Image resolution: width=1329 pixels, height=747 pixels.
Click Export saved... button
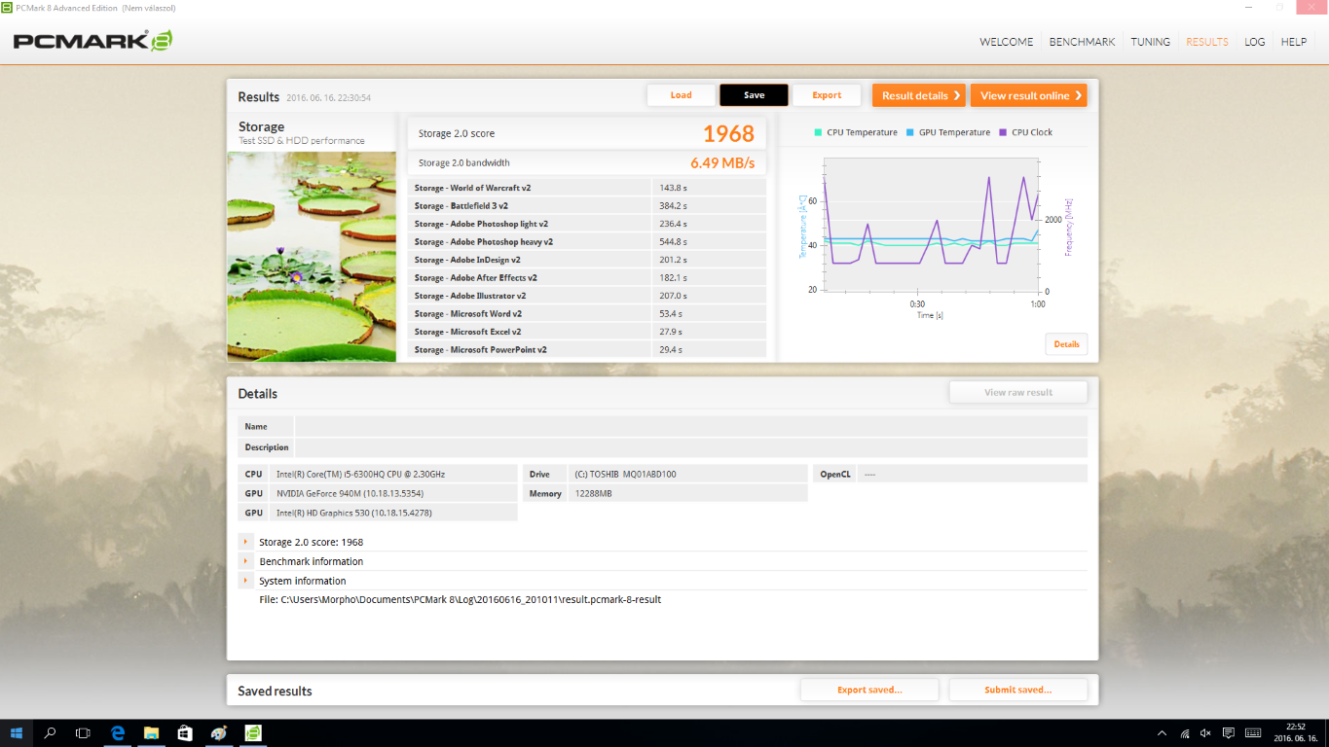[x=869, y=690]
